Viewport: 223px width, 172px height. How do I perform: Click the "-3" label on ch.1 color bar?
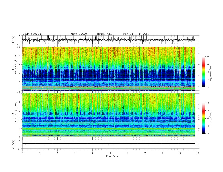(x=208, y=56)
